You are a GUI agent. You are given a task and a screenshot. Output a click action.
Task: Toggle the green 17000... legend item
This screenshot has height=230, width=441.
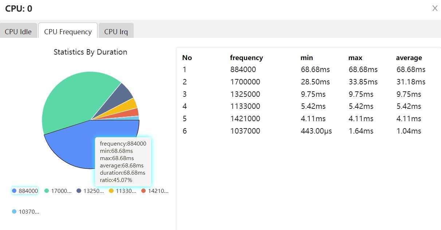coord(58,191)
